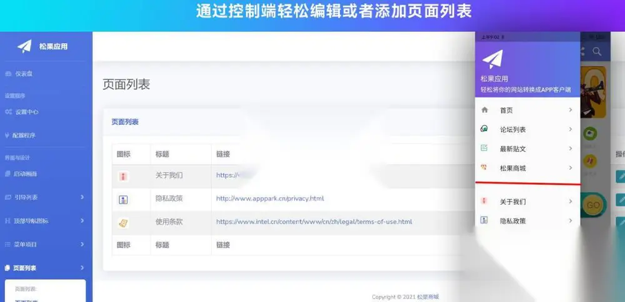Click the 链接 column header at table top
The height and width of the screenshot is (302, 625).
(223, 154)
